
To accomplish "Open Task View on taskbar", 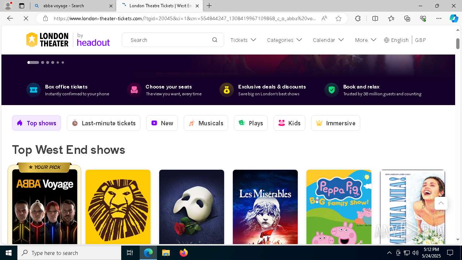I will (x=130, y=253).
